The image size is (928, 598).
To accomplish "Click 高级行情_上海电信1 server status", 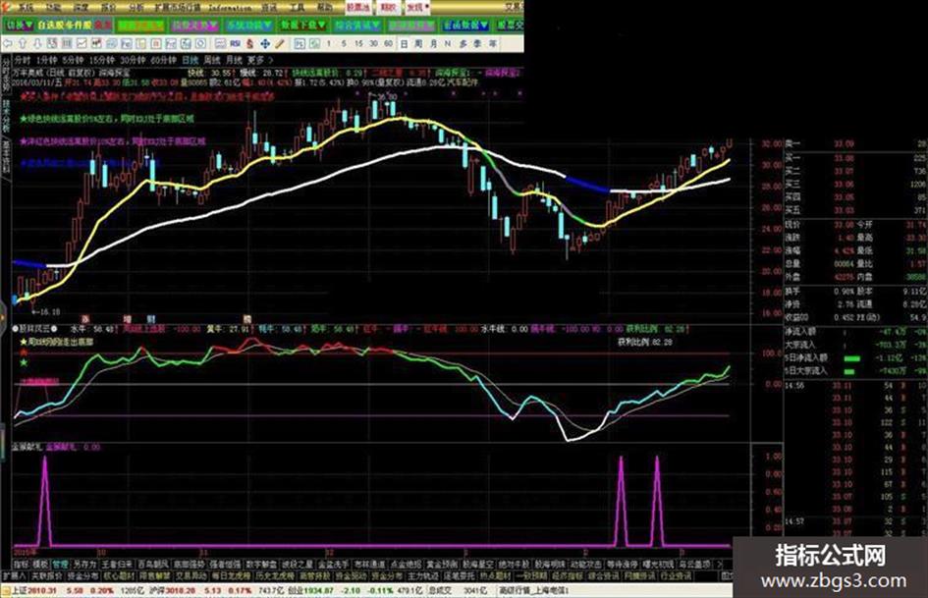I will click(534, 590).
